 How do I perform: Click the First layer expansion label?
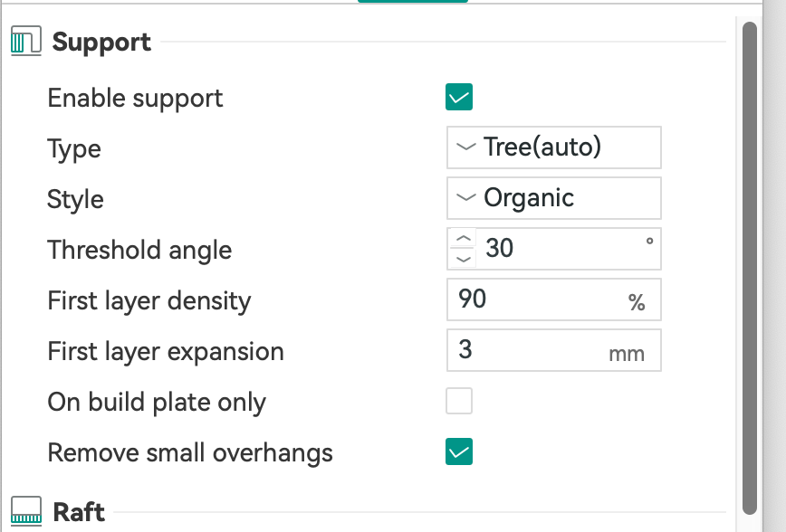166,351
